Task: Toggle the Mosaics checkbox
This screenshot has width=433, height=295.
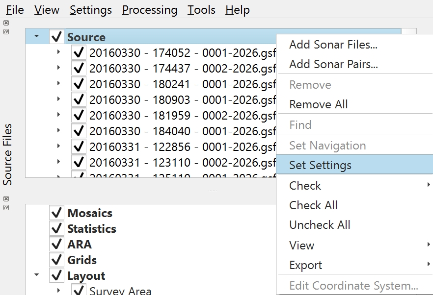Action: tap(57, 213)
